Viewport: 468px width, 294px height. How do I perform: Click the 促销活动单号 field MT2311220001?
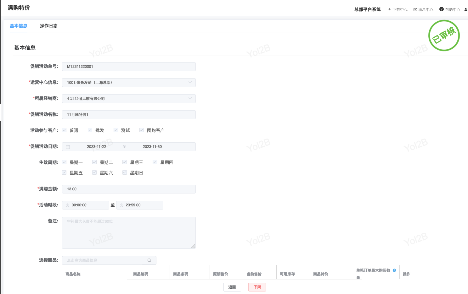pyautogui.click(x=129, y=67)
